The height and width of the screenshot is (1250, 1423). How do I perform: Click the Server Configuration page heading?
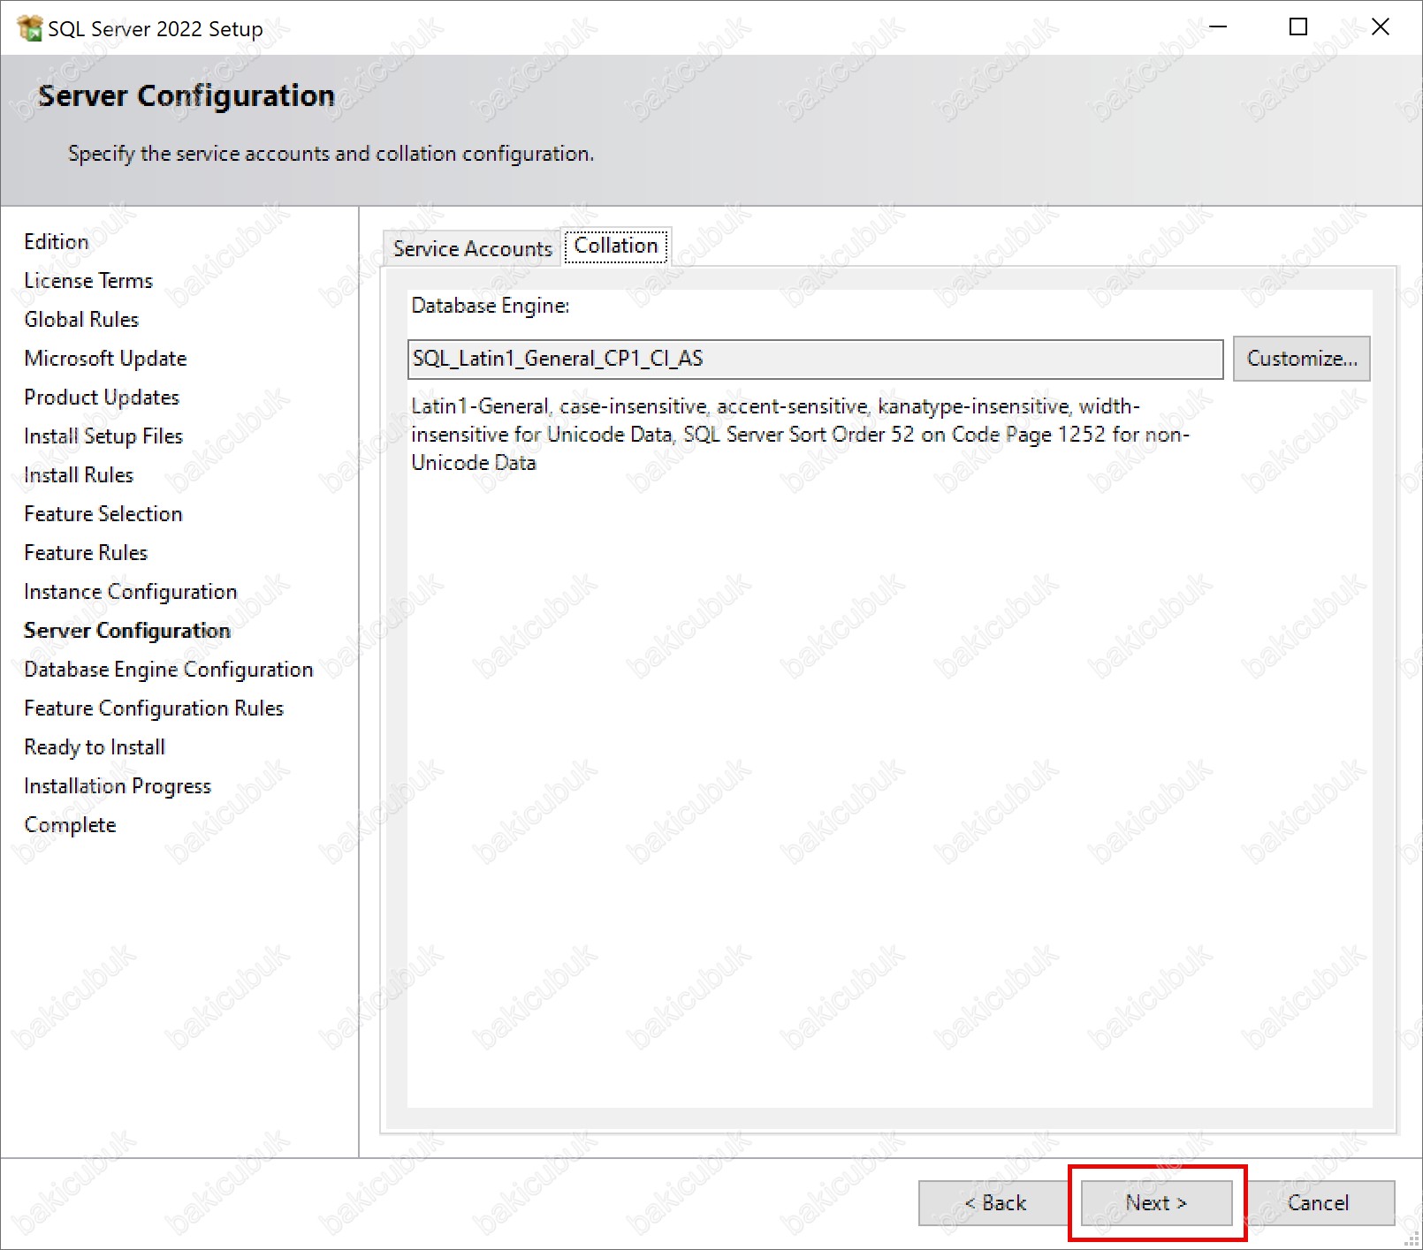186,95
